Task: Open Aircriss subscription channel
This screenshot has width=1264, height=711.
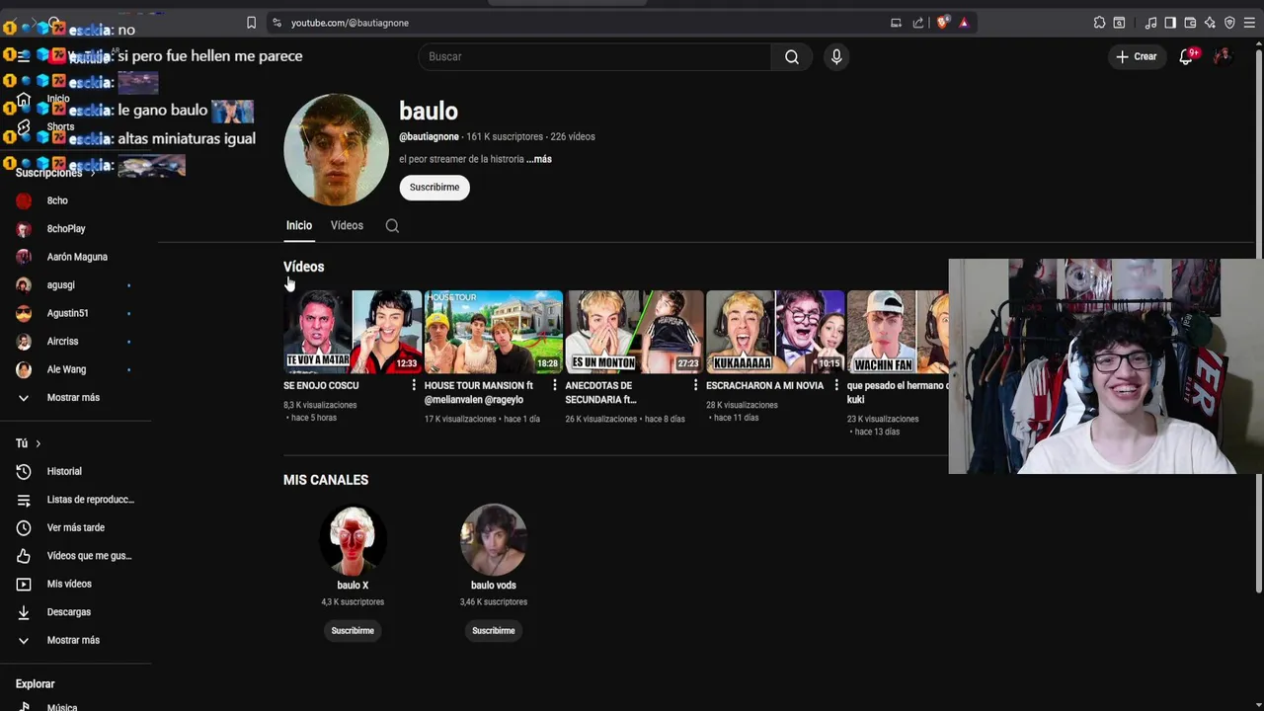Action: 75,342
